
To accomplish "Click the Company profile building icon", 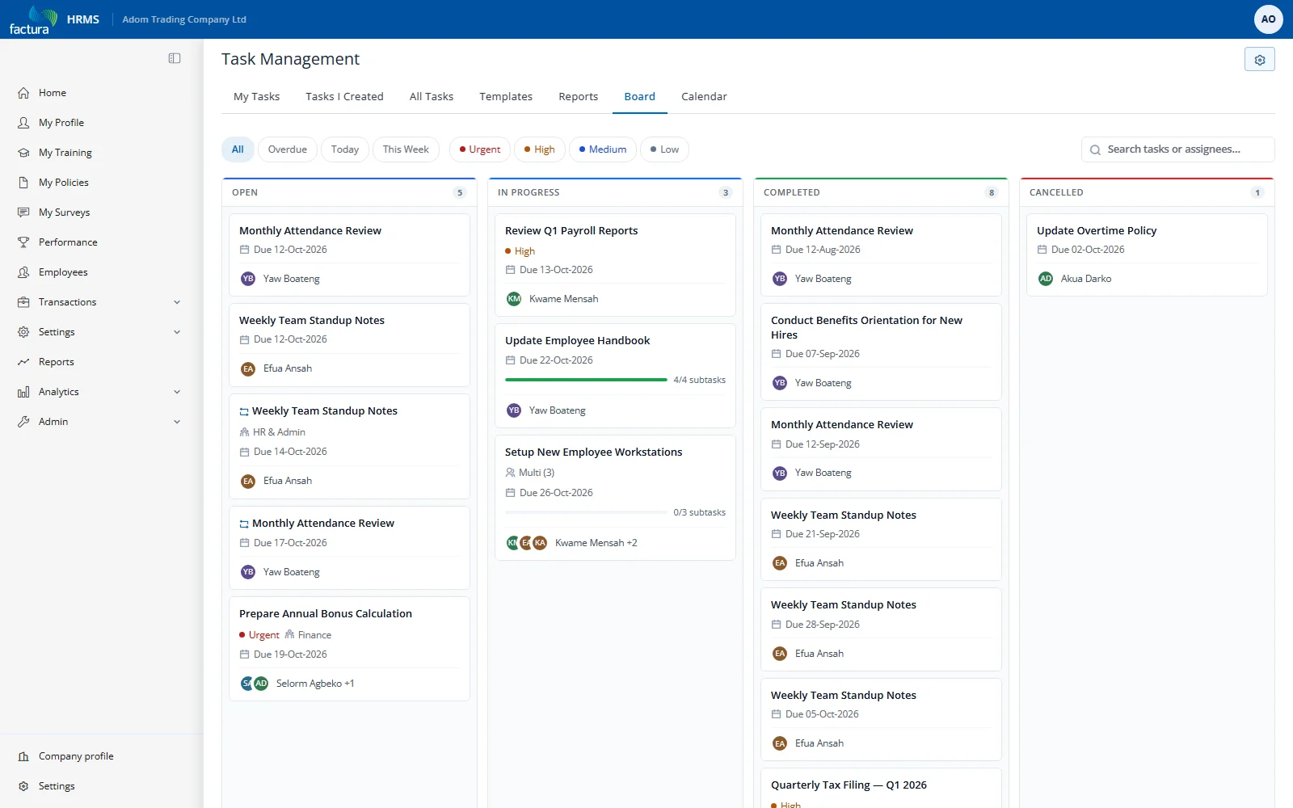I will [x=23, y=756].
